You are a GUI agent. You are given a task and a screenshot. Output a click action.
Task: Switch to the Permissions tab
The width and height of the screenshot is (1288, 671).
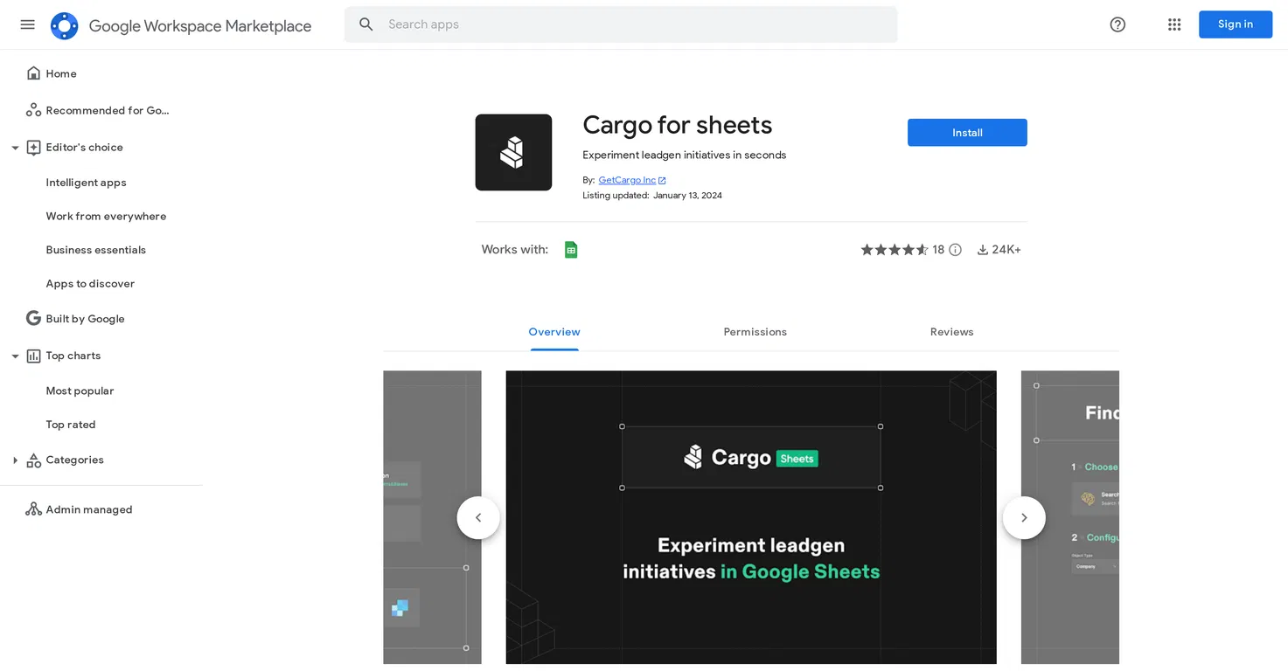coord(755,332)
